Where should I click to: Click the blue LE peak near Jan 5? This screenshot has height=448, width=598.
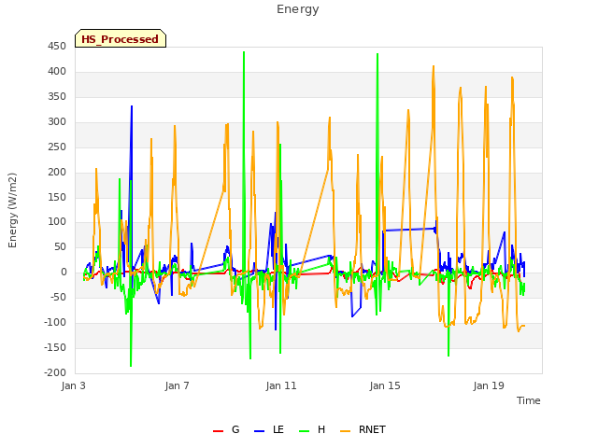(132, 106)
